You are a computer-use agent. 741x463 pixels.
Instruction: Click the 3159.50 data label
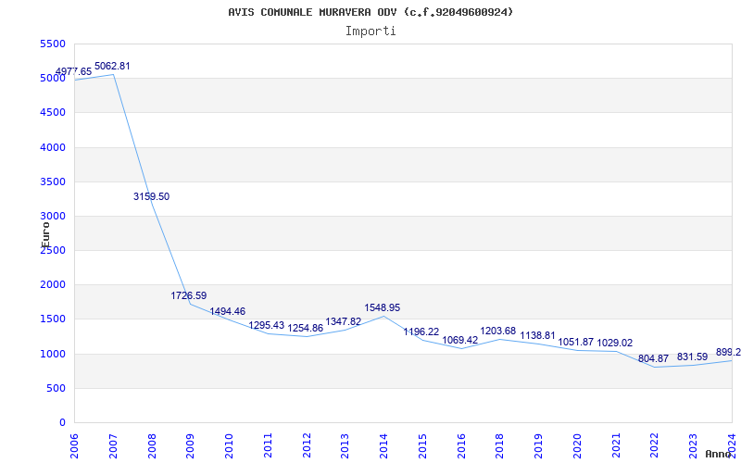(151, 196)
